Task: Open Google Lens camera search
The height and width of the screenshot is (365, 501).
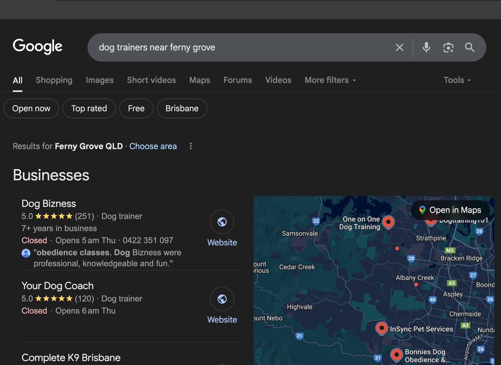Action: [448, 47]
